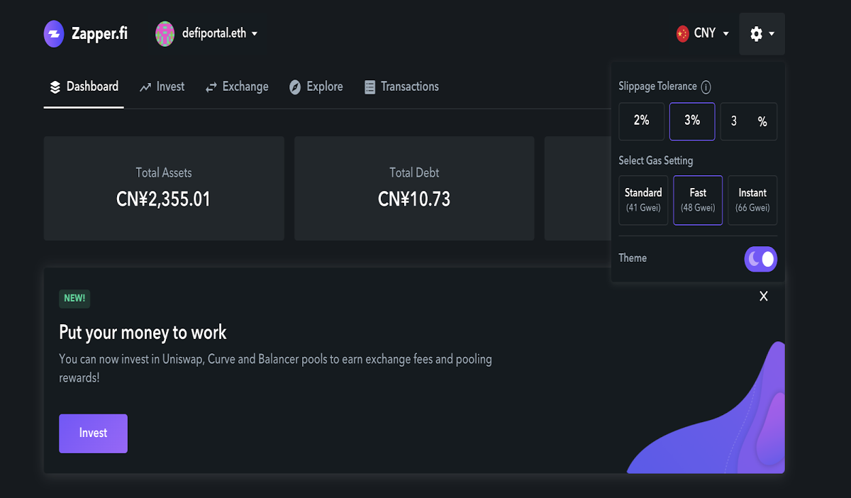Click the custom slippage percent input field
The image size is (851, 498).
coord(749,121)
